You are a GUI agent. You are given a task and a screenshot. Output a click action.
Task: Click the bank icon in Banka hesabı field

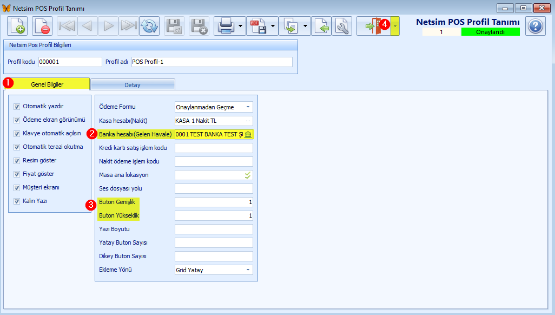248,134
